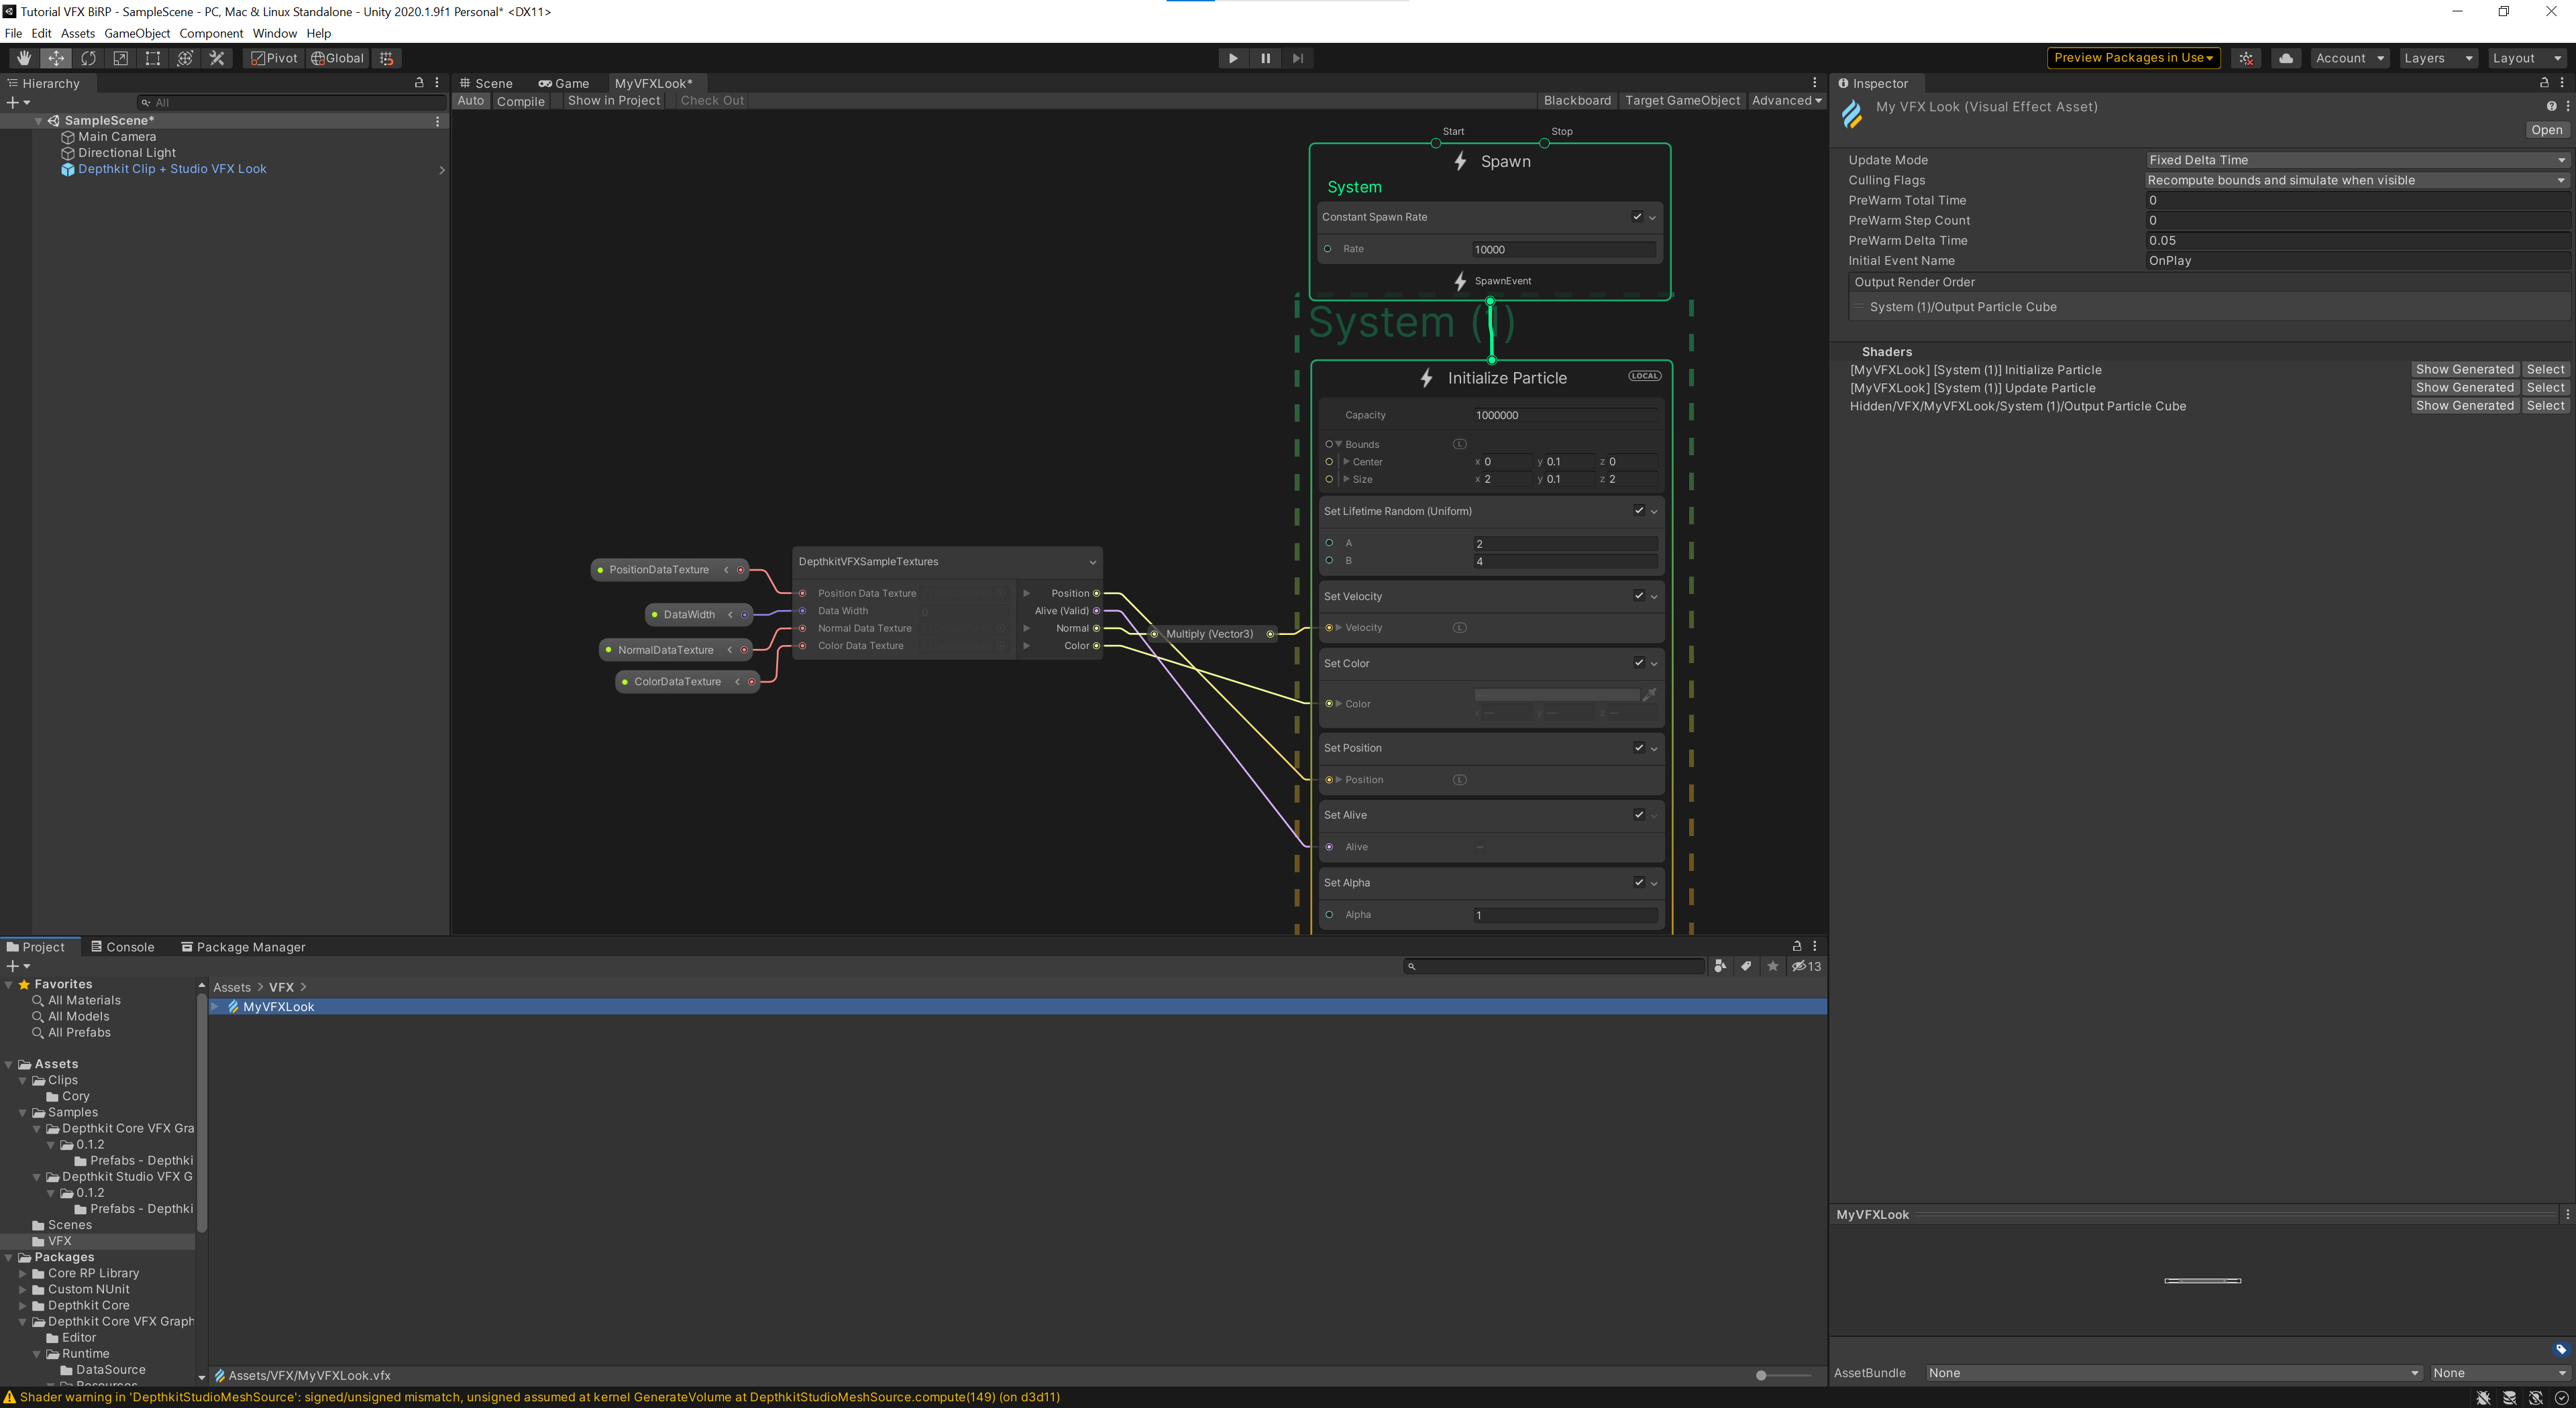Open Inspector help icon
Screen dimensions: 2576x1408
[2551, 106]
